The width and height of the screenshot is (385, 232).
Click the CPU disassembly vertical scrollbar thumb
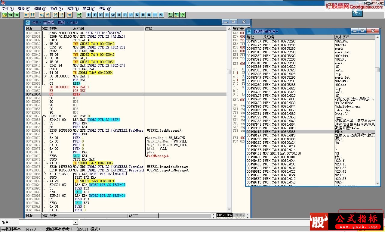tap(229, 72)
